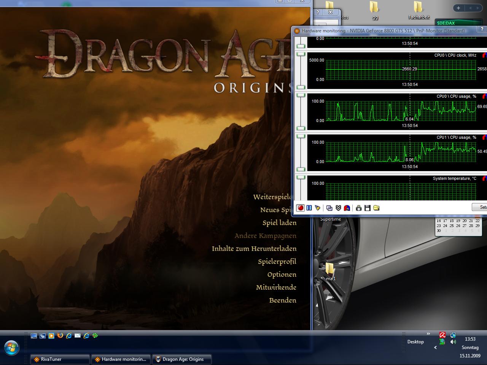Switch to Hardware monitoring taskbar button
Viewport: 487px width, 365px height.
pyautogui.click(x=121, y=359)
